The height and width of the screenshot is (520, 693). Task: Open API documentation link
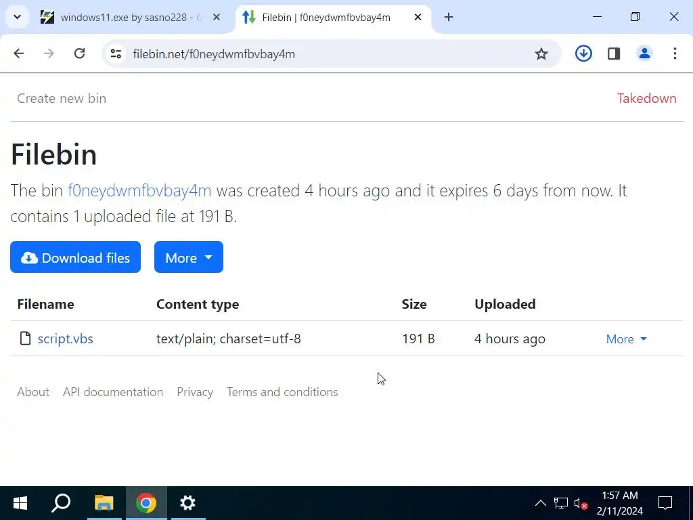tap(113, 392)
